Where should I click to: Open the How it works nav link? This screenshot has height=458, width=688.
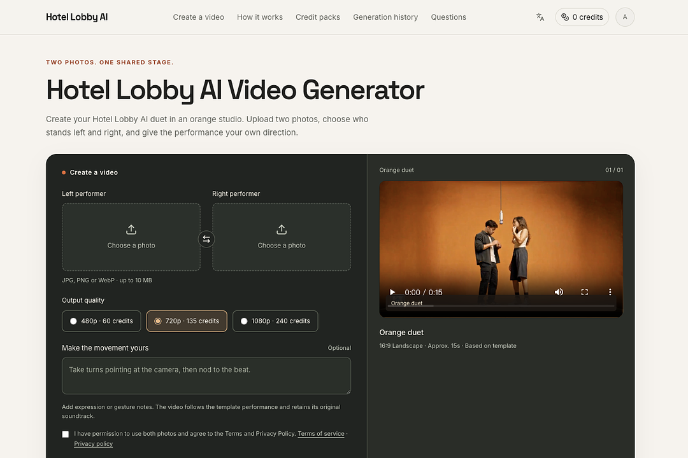click(x=260, y=17)
